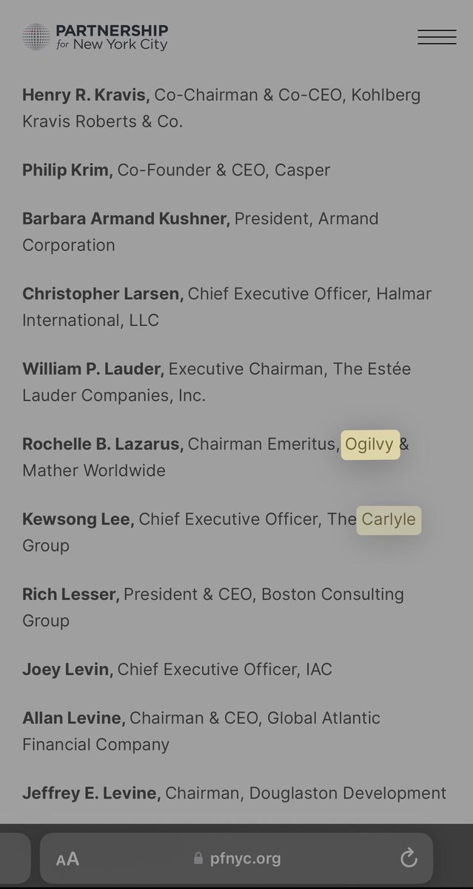Screen dimensions: 473x889
Task: Tap the AA text size button
Action: click(67, 859)
